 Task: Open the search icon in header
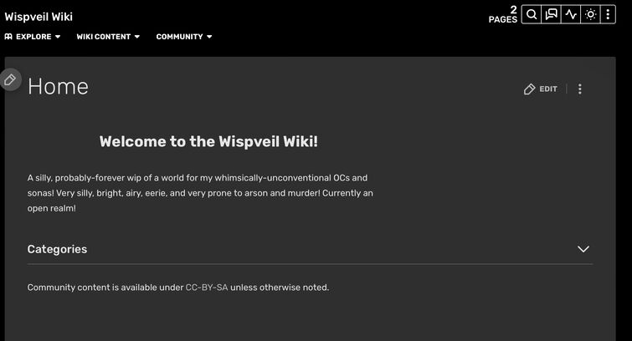[x=532, y=14]
